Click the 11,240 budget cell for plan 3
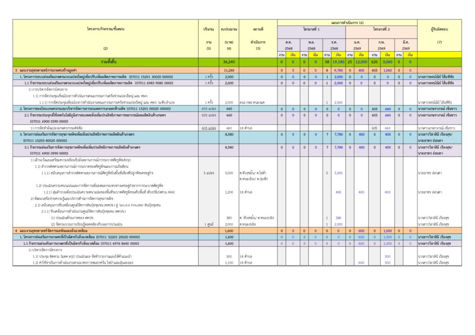This screenshot has width=475, height=335. (229, 70)
